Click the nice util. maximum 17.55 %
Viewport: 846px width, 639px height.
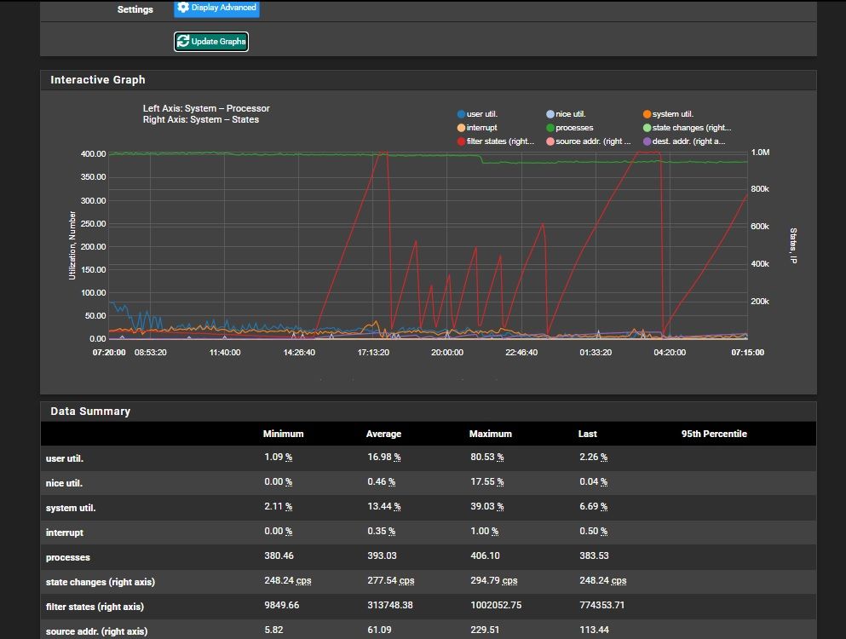[486, 482]
